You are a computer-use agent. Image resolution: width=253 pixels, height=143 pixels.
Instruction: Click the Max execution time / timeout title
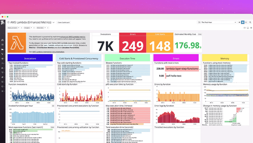(119, 106)
